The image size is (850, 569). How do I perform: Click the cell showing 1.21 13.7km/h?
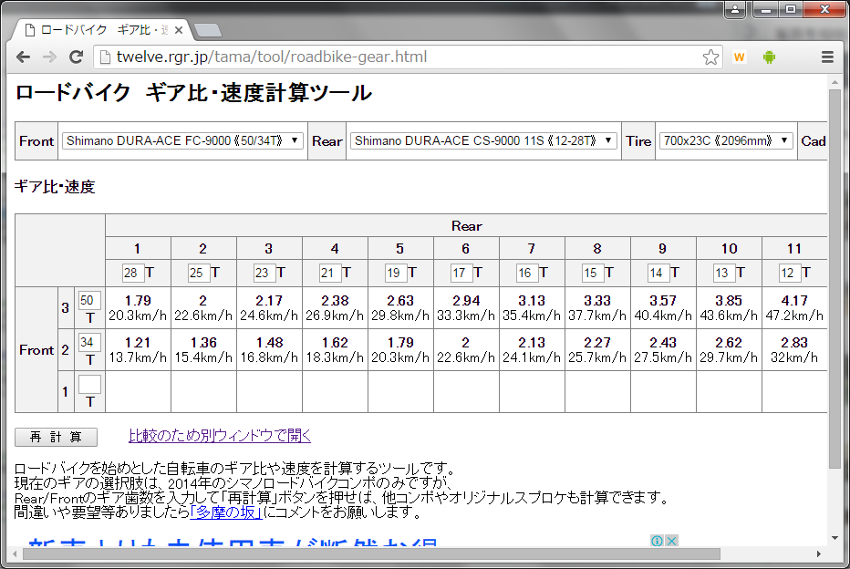(138, 350)
